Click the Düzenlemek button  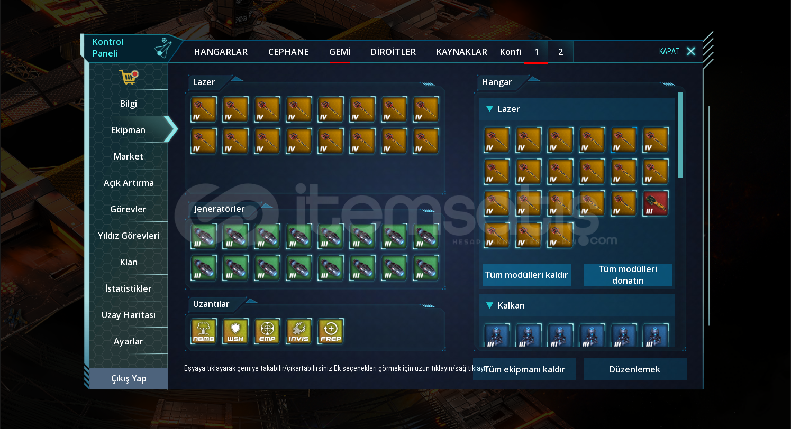[x=635, y=369]
